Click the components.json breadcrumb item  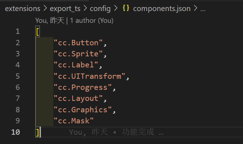[x=162, y=9]
